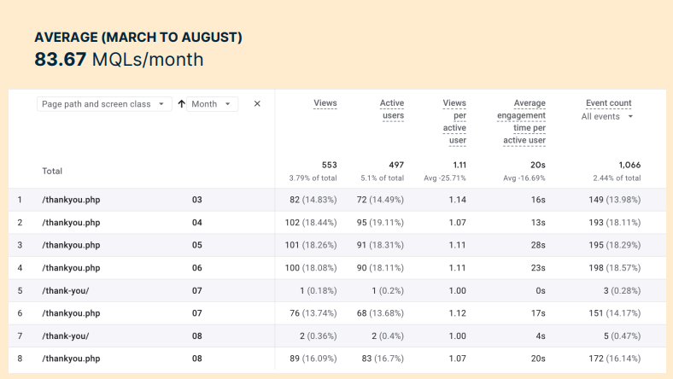Select the /thankyou.php entry for month 05
The height and width of the screenshot is (379, 673).
coord(71,245)
